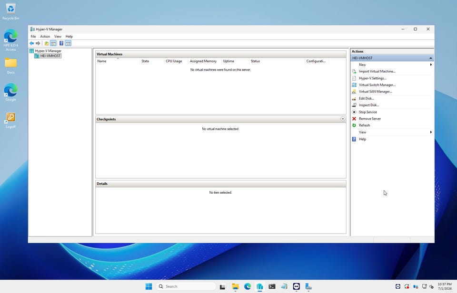Open Hyper-V Settings from the Actions pane
The height and width of the screenshot is (293, 457).
pos(372,78)
